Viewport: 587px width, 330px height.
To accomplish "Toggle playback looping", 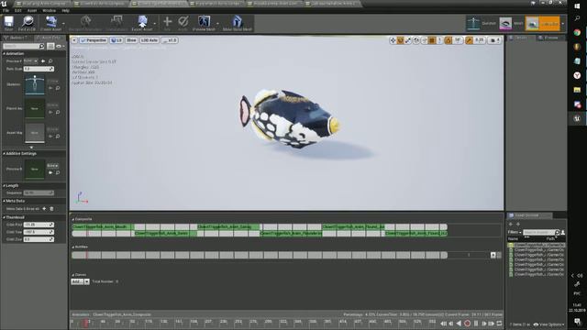I will coord(499,324).
